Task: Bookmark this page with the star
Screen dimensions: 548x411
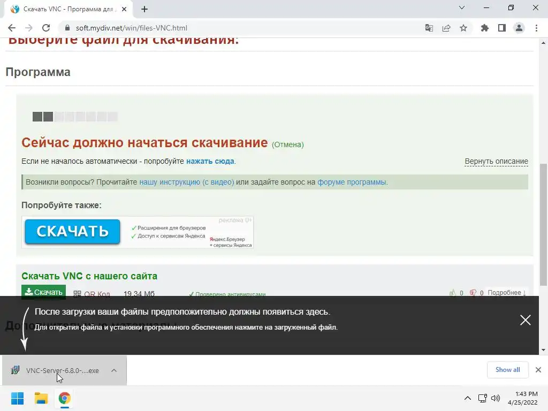Action: point(463,28)
